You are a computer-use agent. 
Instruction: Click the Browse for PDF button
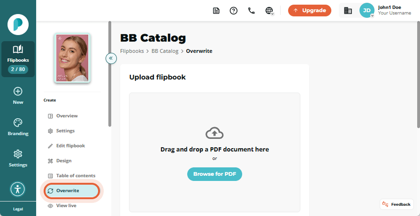point(214,174)
